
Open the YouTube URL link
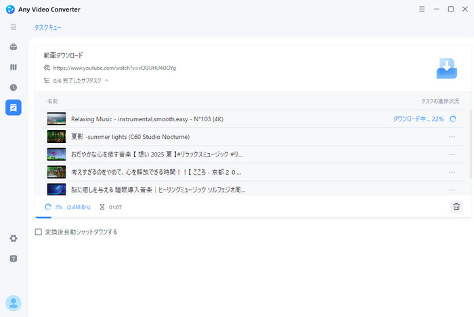(114, 68)
